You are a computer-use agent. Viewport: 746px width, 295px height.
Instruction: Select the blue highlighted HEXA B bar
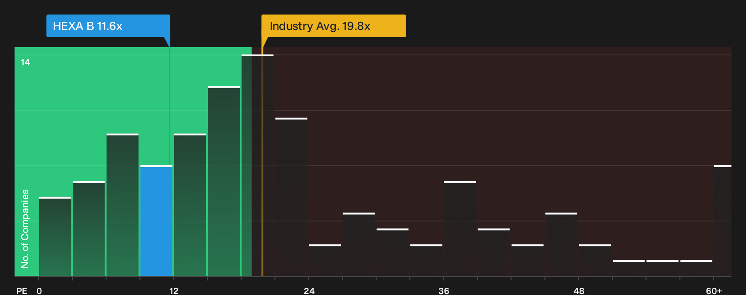pyautogui.click(x=156, y=221)
